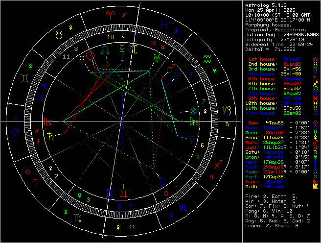This screenshot has height=243, width=321.
Task: Click the Sun glyph in the chart wheel
Action: click(89, 56)
